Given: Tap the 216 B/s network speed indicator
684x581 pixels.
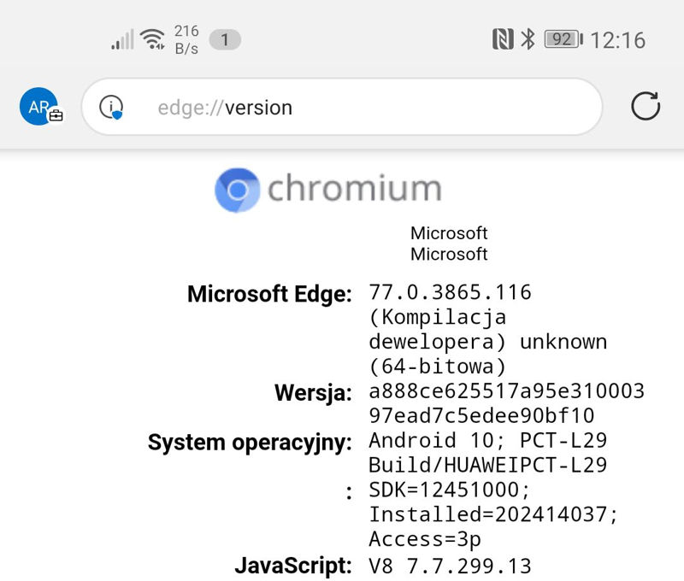Looking at the screenshot, I should (x=186, y=39).
